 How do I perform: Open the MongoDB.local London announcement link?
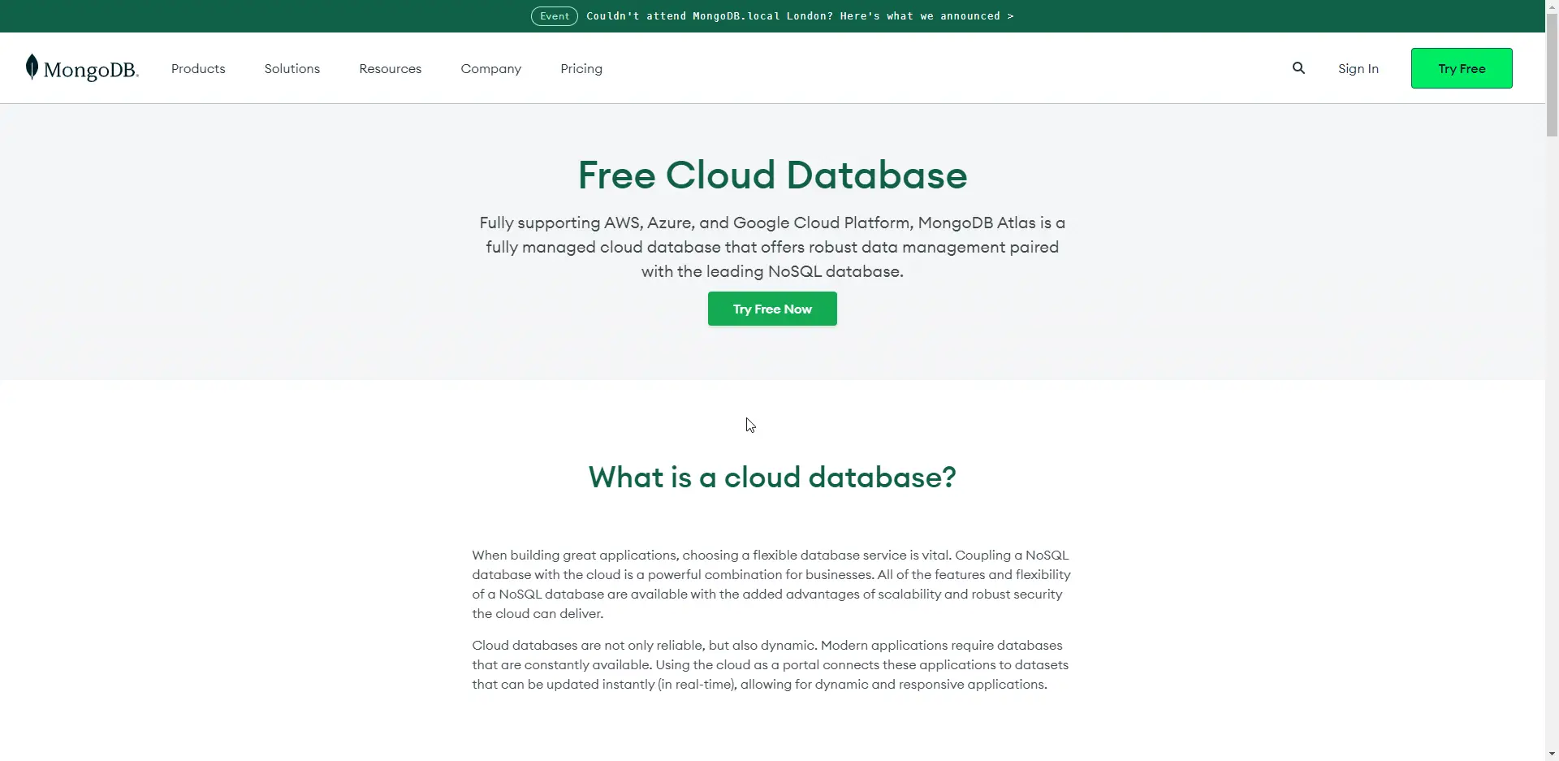coord(800,16)
